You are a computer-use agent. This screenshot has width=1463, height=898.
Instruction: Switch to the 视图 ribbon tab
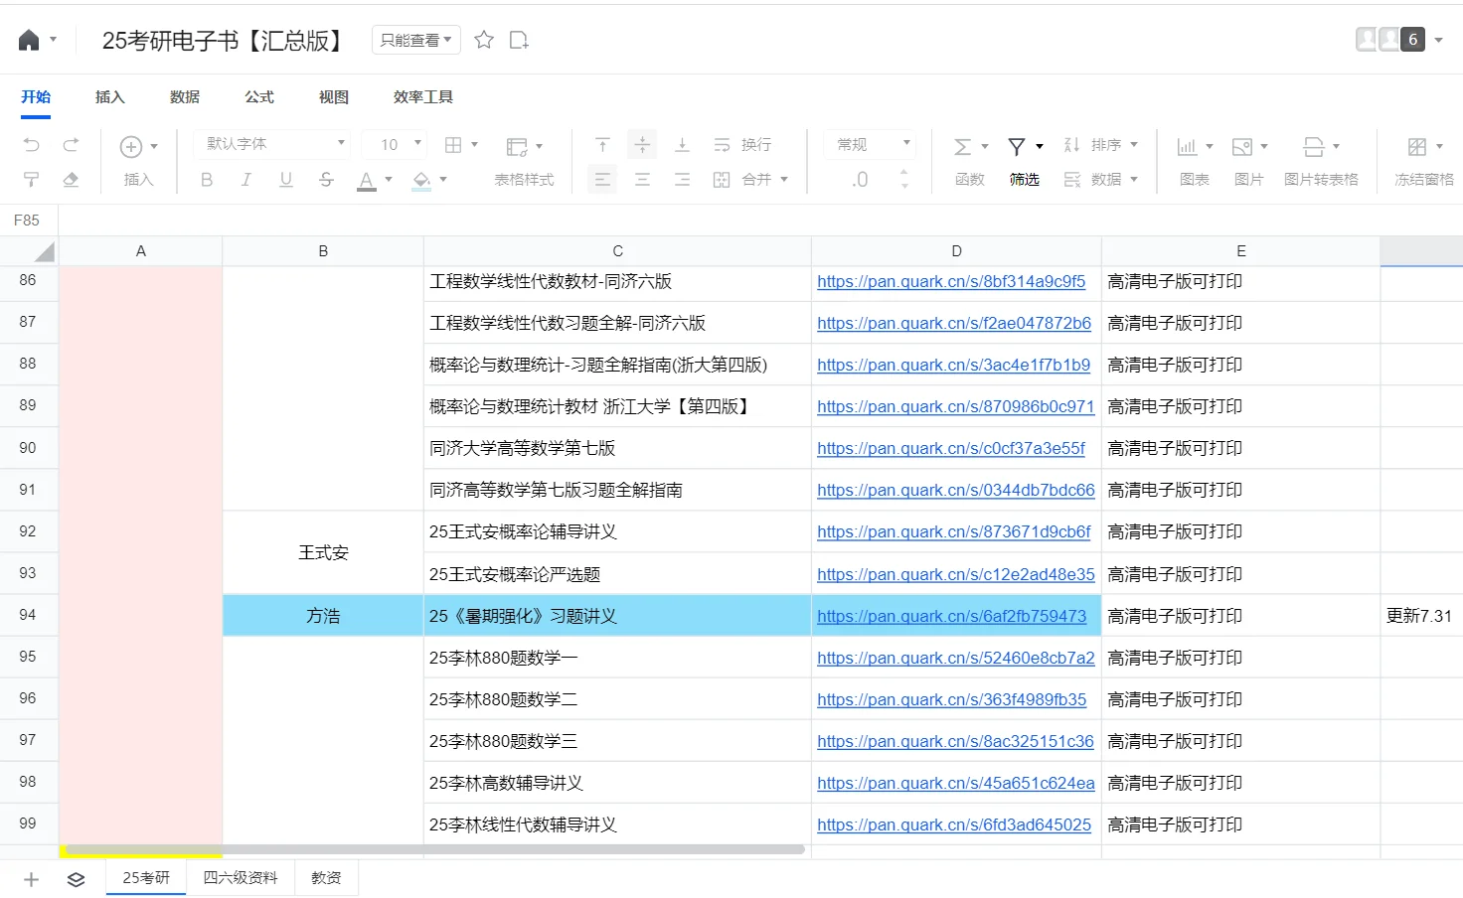[334, 97]
